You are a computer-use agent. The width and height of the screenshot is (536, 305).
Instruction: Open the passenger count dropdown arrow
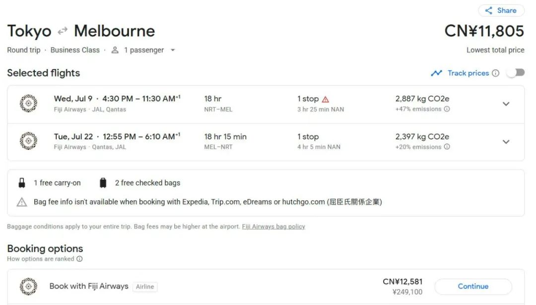[x=173, y=50]
